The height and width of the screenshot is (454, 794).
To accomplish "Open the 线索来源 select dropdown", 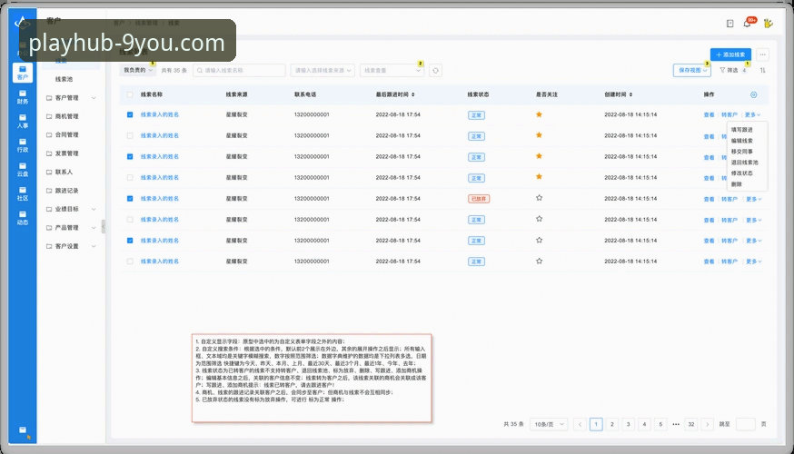I will pos(323,70).
